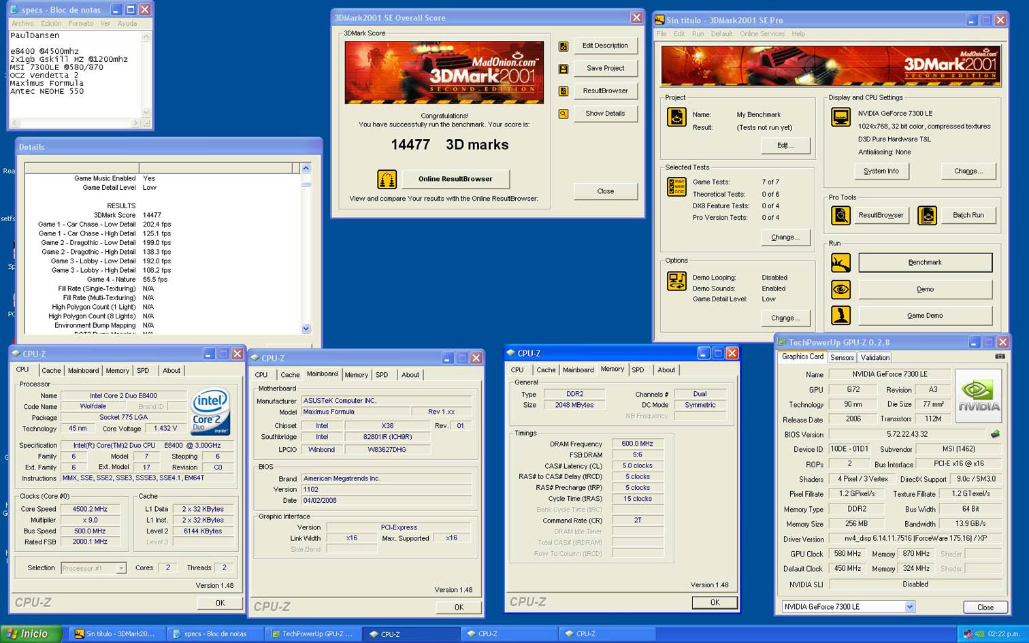This screenshot has width=1029, height=643.
Task: Open the Formato menu in Notepad
Action: [81, 23]
